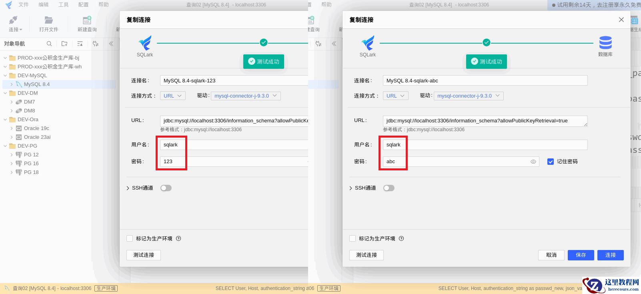Click 测试连接 in the sqlark-123 dialog
The height and width of the screenshot is (294, 641).
point(144,255)
